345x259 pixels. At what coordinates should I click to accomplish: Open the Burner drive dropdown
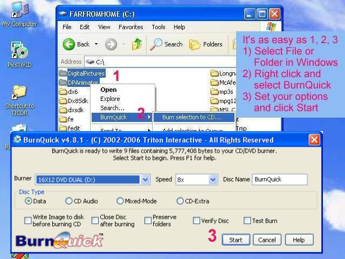tap(145, 180)
